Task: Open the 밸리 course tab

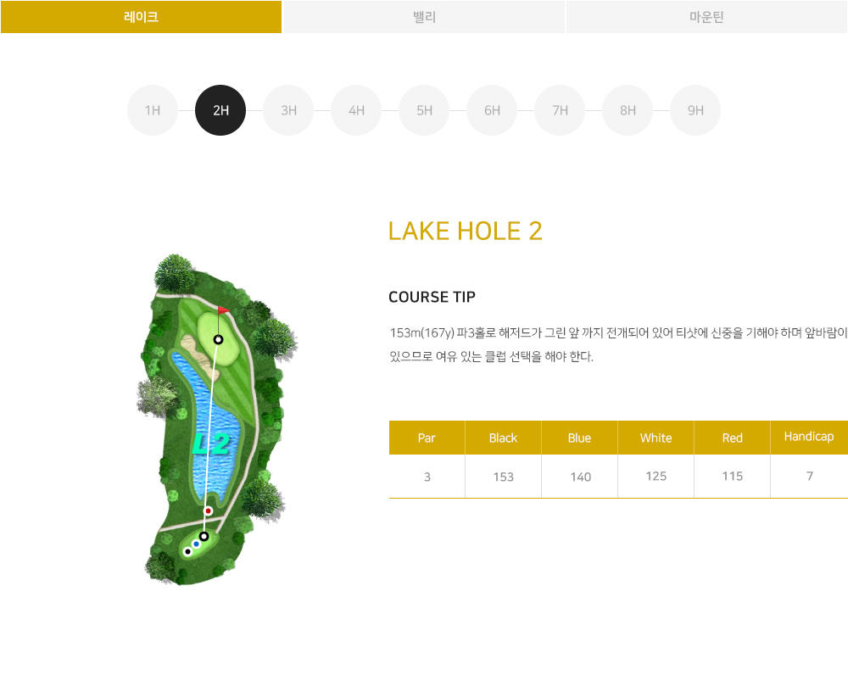Action: coord(424,17)
